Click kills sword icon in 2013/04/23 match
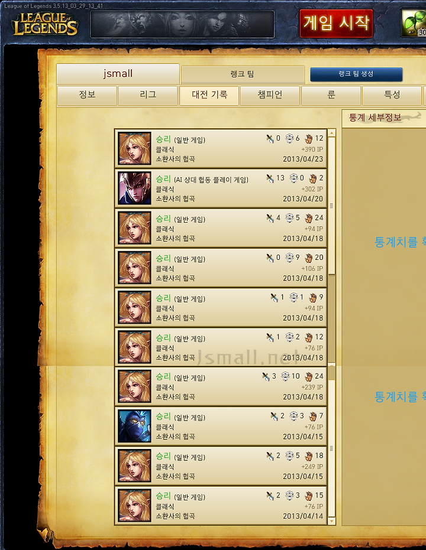The width and height of the screenshot is (426, 550). click(270, 139)
